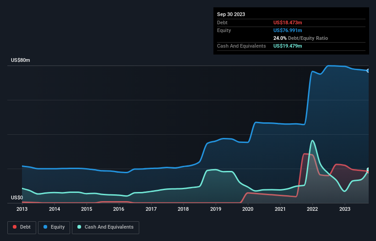The width and height of the screenshot is (376, 241).
Task: Click the 24.0% Debt/Equity Ratio text
Action: 300,38
